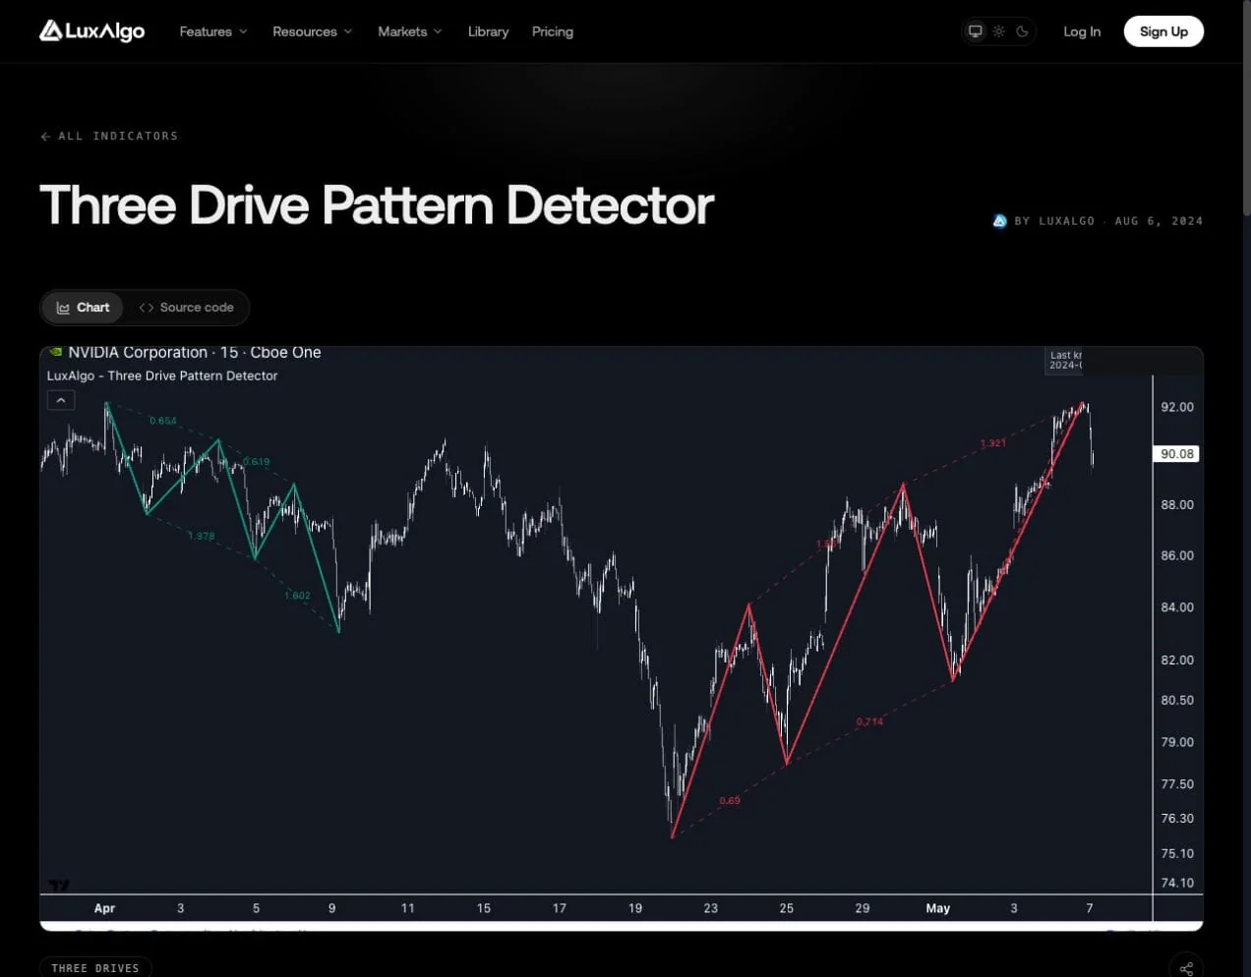Go to the Pricing page
The height and width of the screenshot is (977, 1251).
pos(553,31)
